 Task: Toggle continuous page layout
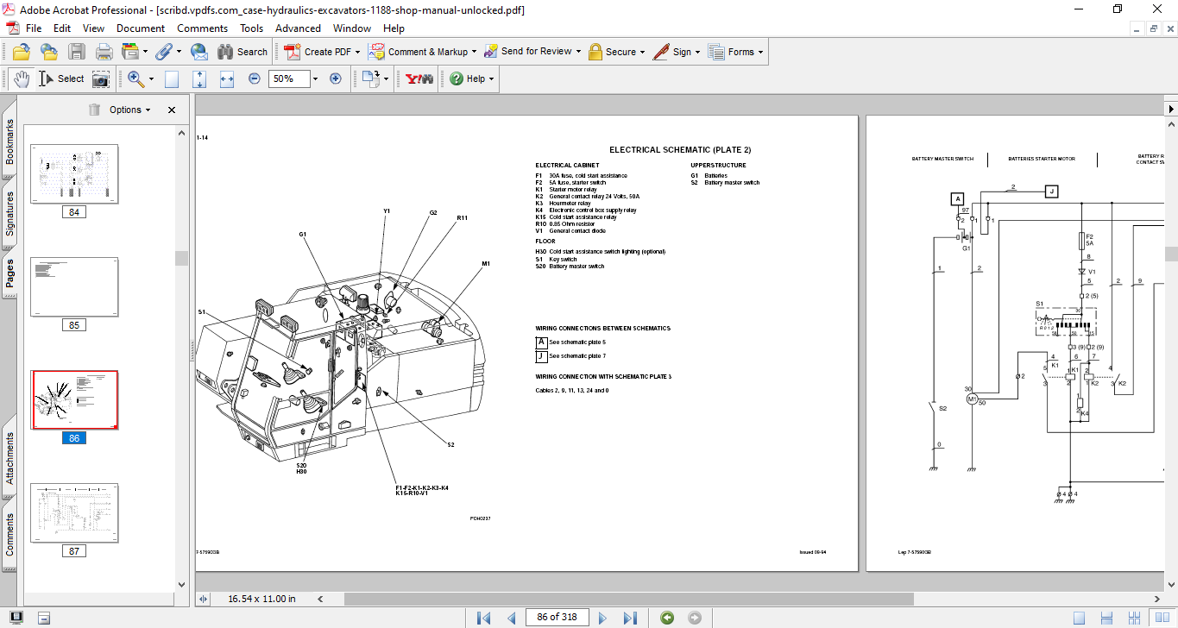click(x=1106, y=618)
